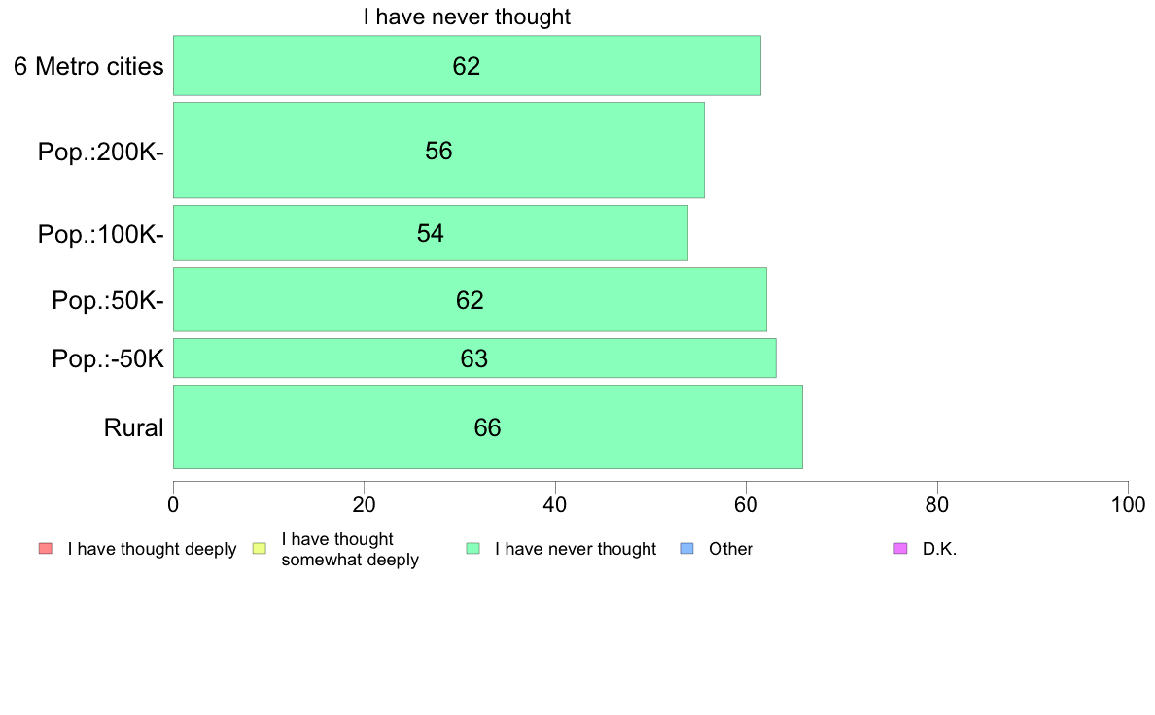Select the Pop.:-50K bar valued 63
1155x715 pixels.
(474, 357)
